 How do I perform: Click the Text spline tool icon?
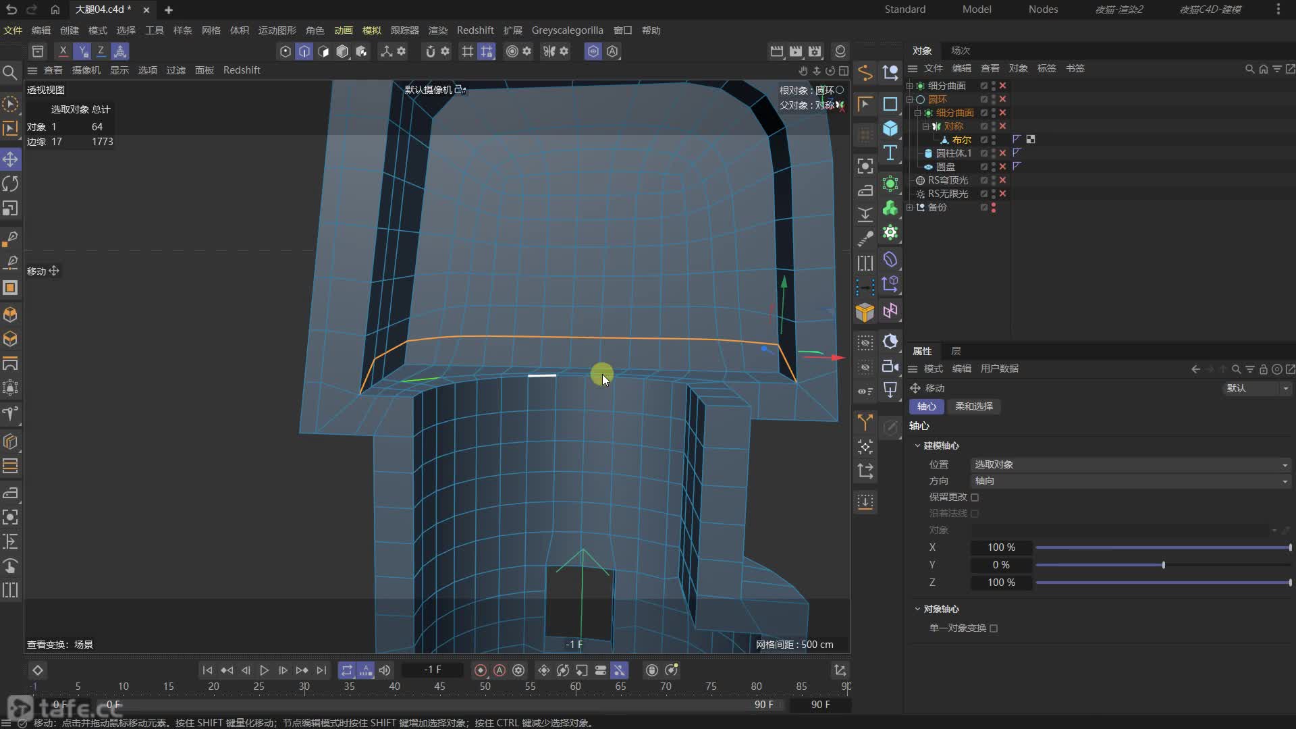[x=890, y=153]
